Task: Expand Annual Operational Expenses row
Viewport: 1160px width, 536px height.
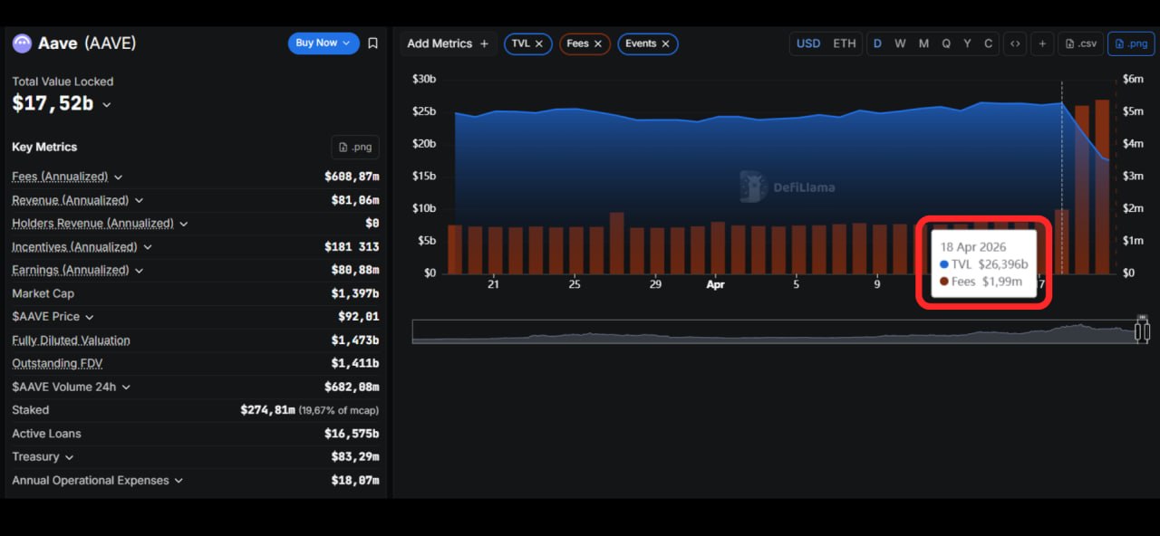Action: click(x=179, y=481)
